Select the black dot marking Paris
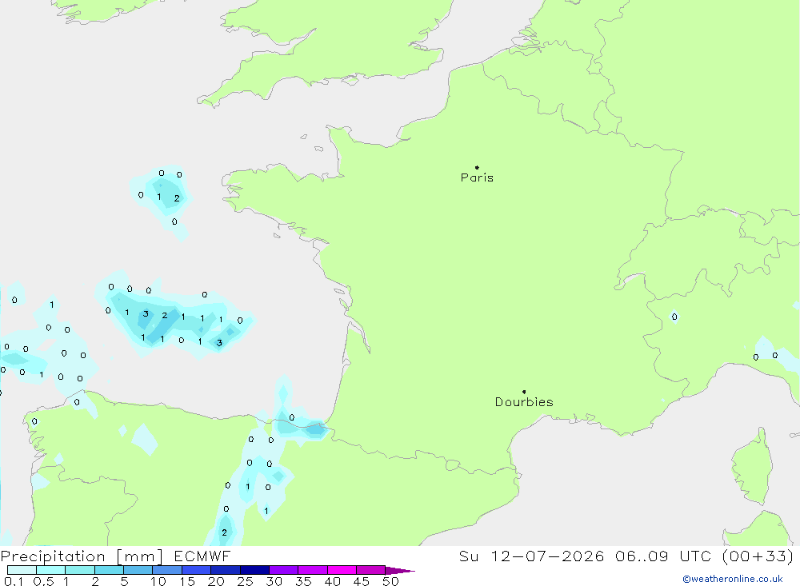Viewport: 800px width, 586px height. [477, 167]
